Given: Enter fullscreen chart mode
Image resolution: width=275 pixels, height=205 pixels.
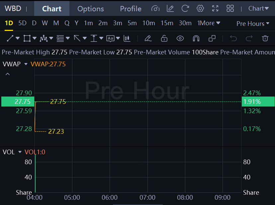Looking at the screenshot, I should (215, 8).
